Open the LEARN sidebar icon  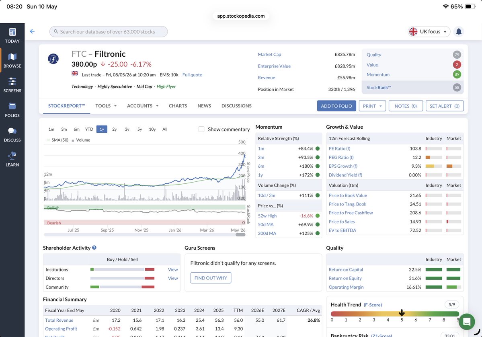12,159
